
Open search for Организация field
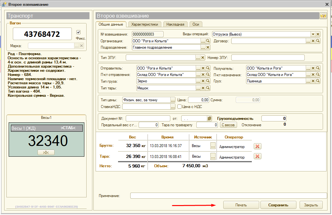208,41
